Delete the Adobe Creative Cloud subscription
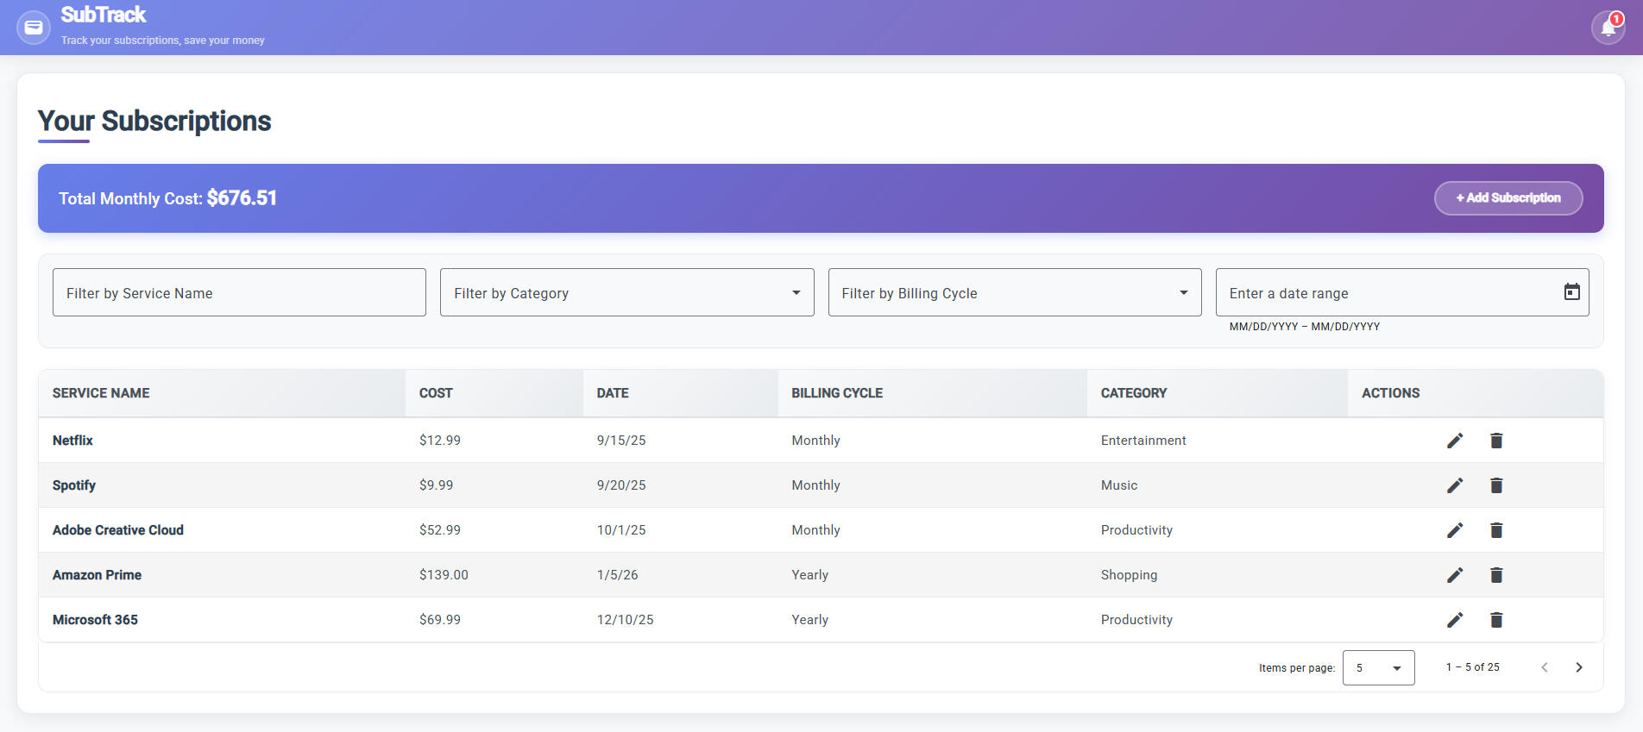 pyautogui.click(x=1496, y=530)
